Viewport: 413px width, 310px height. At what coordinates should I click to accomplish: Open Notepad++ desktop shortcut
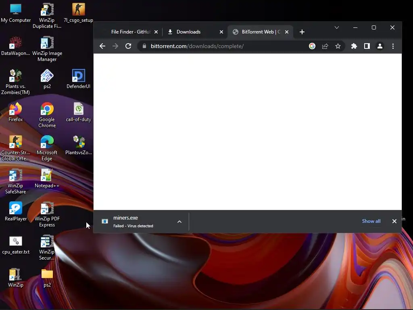point(47,178)
